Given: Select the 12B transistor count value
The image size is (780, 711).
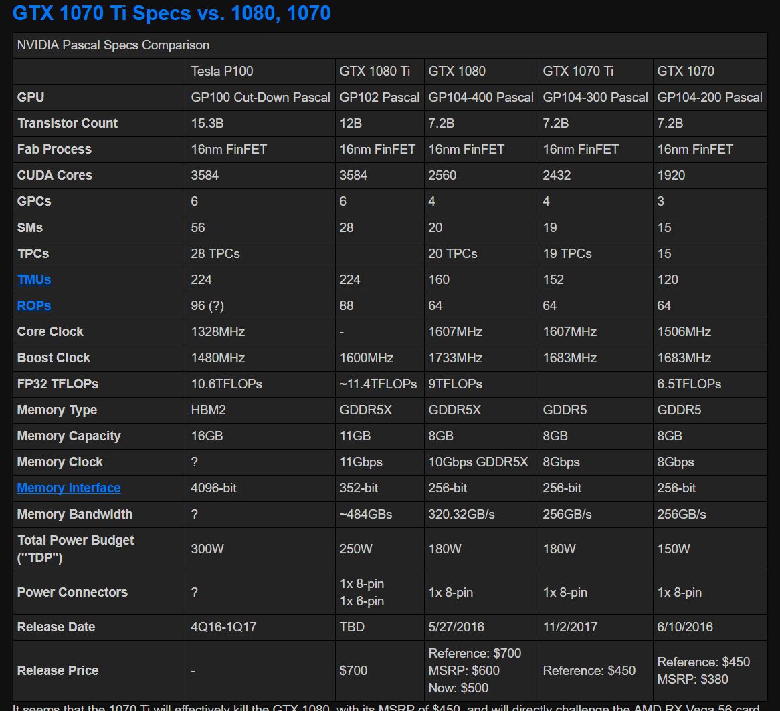Looking at the screenshot, I should coord(351,123).
